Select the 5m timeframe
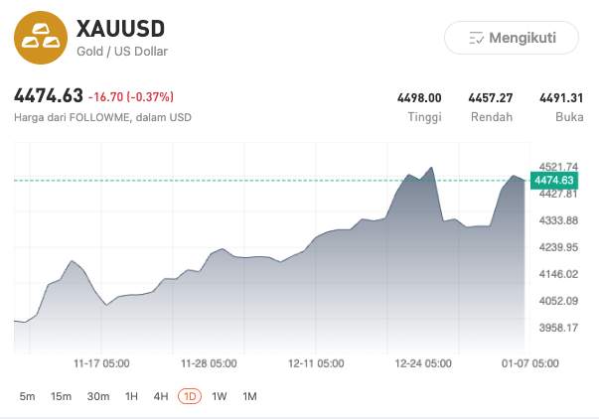 [27, 396]
